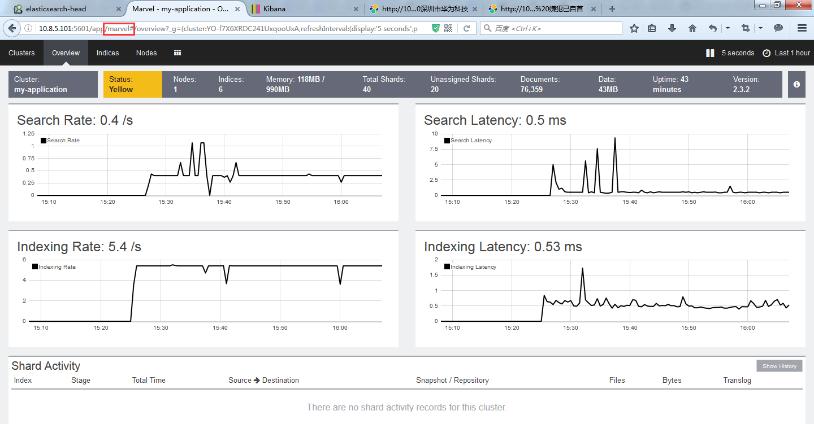Click the Search Rate chart heading
The width and height of the screenshot is (814, 424).
(75, 120)
